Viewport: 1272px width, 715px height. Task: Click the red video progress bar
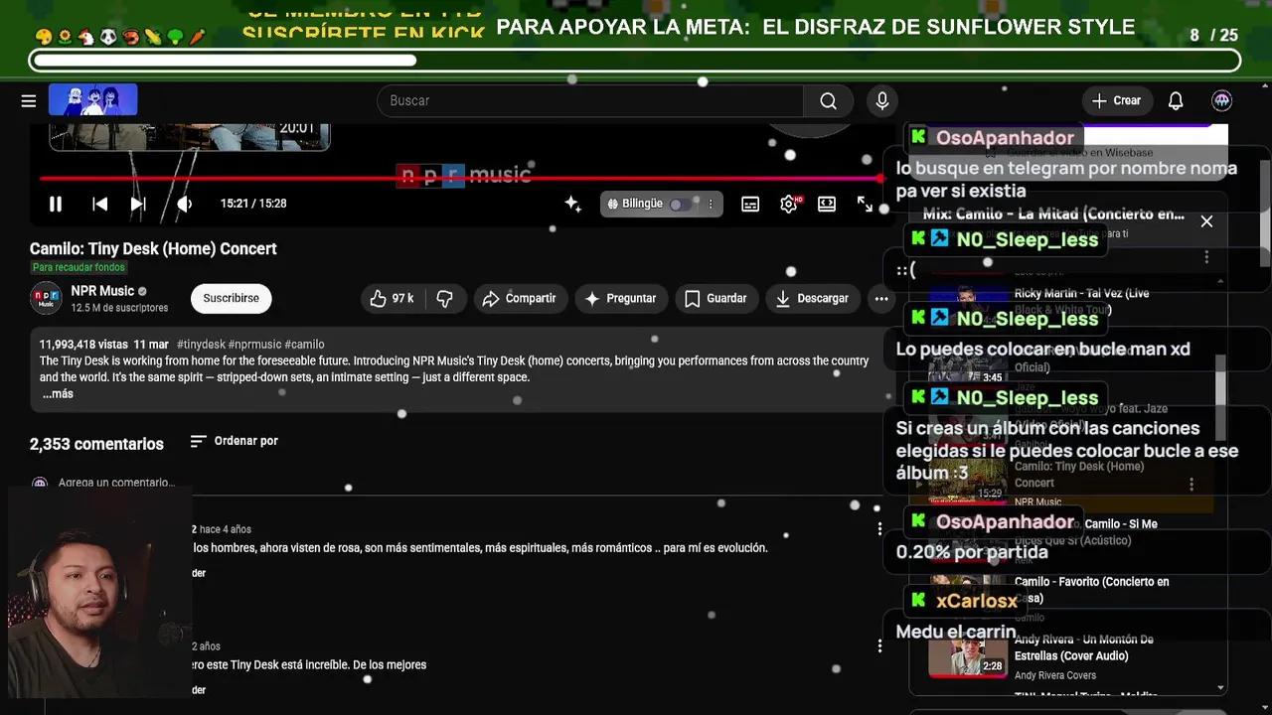click(461, 179)
